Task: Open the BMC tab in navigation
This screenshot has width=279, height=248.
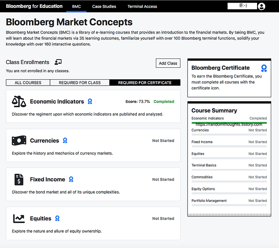Action: (x=76, y=7)
